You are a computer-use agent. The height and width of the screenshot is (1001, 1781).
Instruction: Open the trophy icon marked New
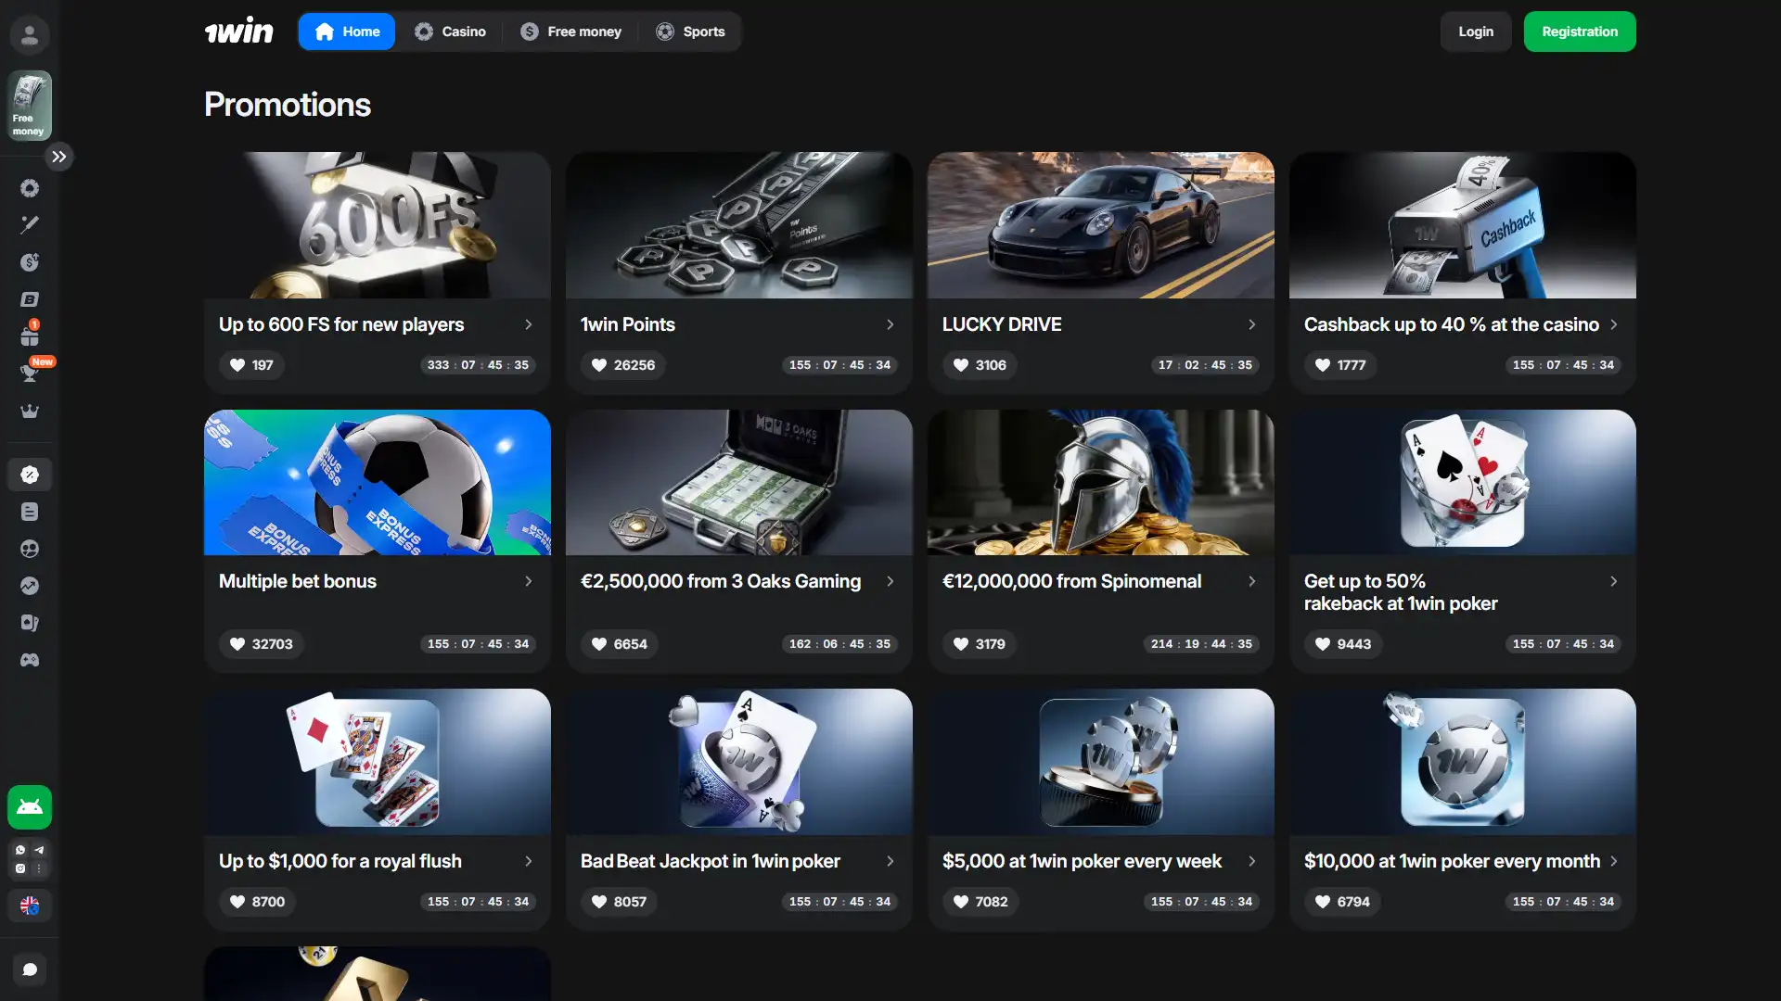tap(30, 372)
